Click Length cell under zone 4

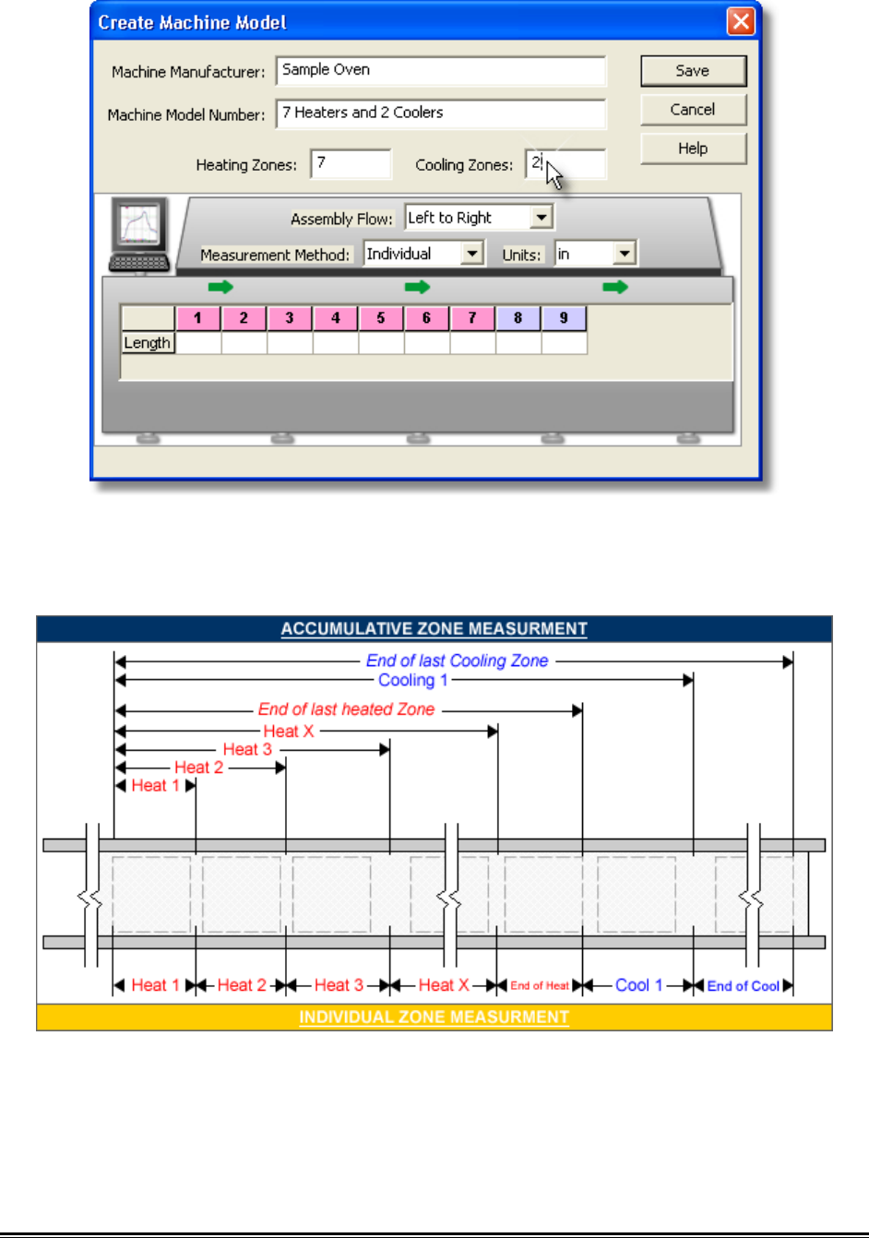click(336, 343)
